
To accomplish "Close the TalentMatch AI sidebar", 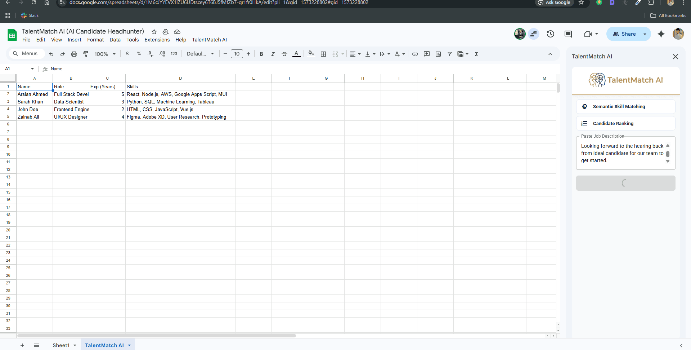I will (676, 57).
